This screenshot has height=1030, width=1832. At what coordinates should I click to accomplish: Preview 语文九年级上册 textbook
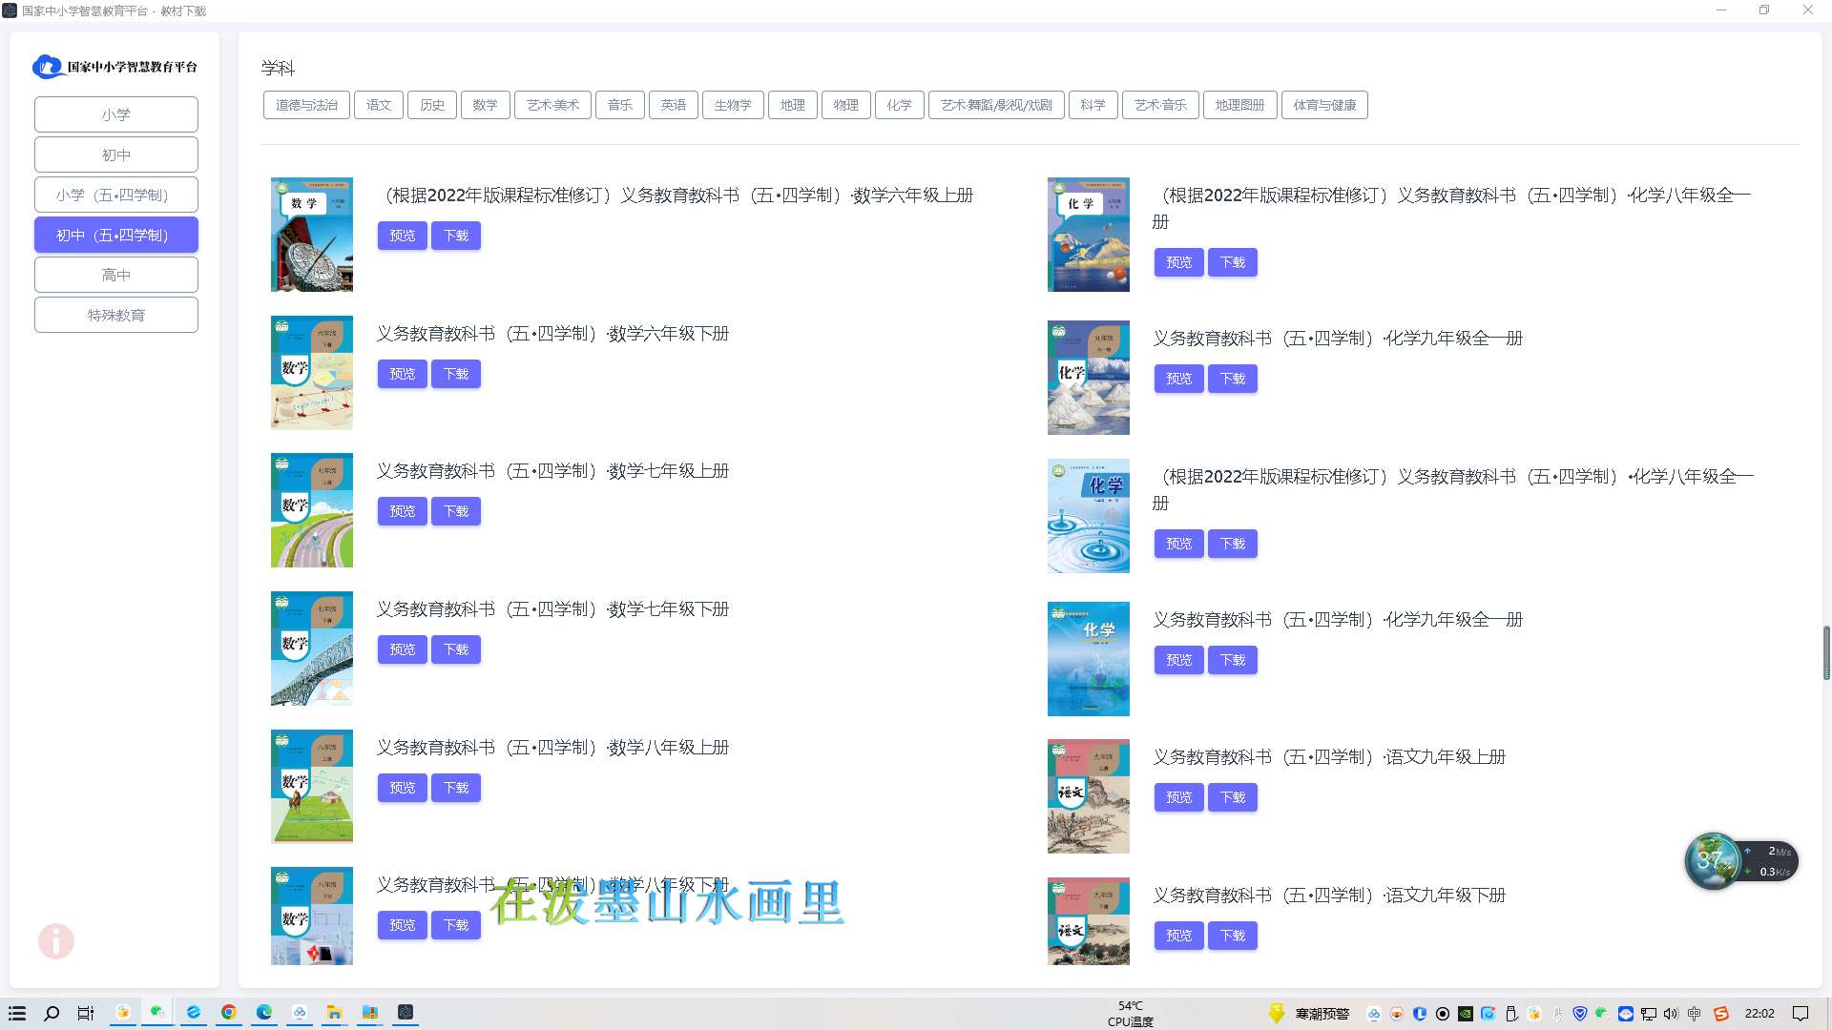click(x=1178, y=797)
